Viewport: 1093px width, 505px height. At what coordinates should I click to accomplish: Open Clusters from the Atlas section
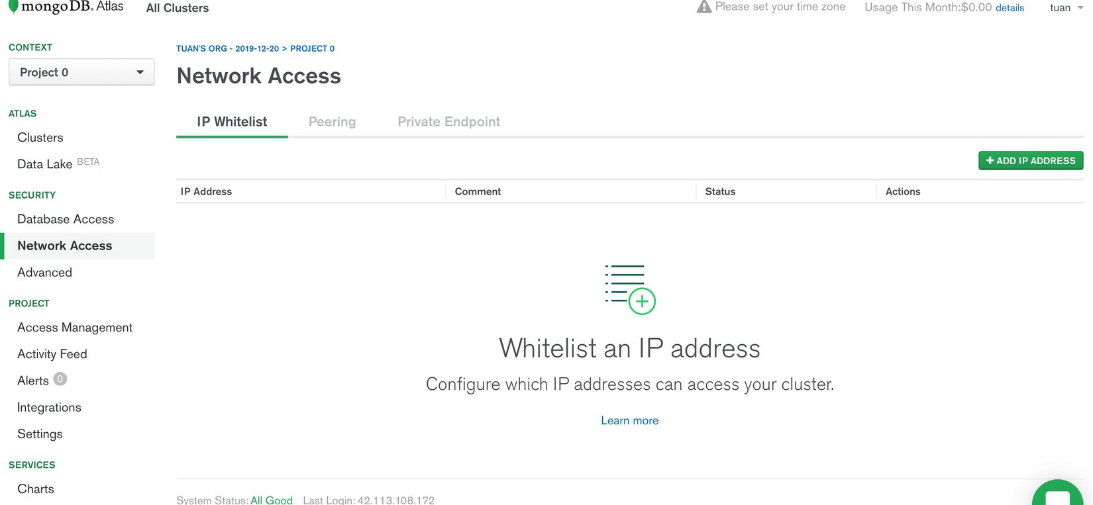click(40, 138)
